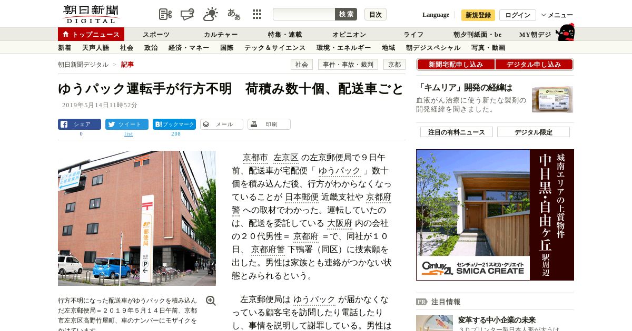632x331 pixels.
Task: Open the breaking news megaphone icon
Action: pos(188,14)
